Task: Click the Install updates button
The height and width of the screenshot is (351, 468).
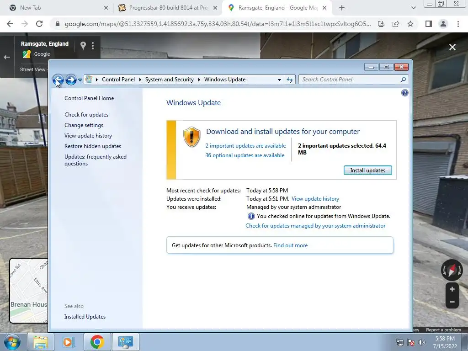Action: pyautogui.click(x=368, y=170)
